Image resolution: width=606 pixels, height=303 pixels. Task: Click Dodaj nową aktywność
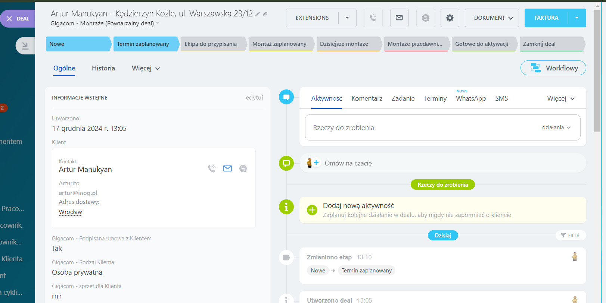[x=358, y=206]
